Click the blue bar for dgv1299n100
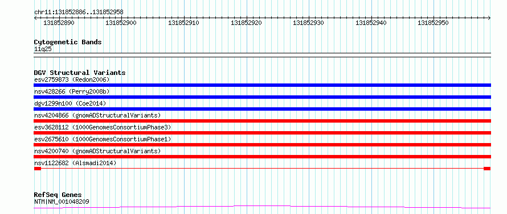This screenshot has height=214, width=507. click(x=262, y=109)
